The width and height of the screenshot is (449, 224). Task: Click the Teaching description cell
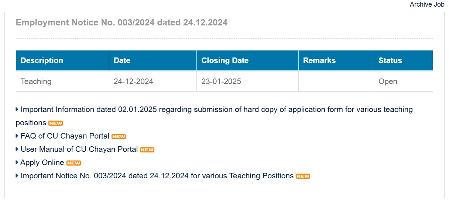(36, 81)
